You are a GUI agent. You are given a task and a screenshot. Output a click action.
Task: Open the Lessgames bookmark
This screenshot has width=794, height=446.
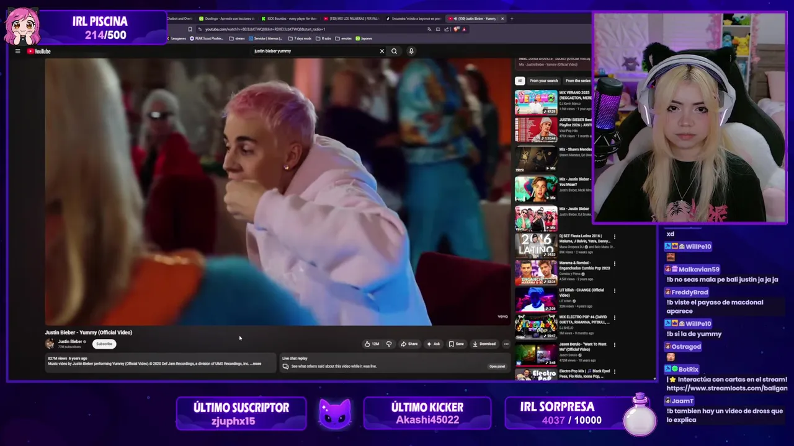click(x=176, y=38)
